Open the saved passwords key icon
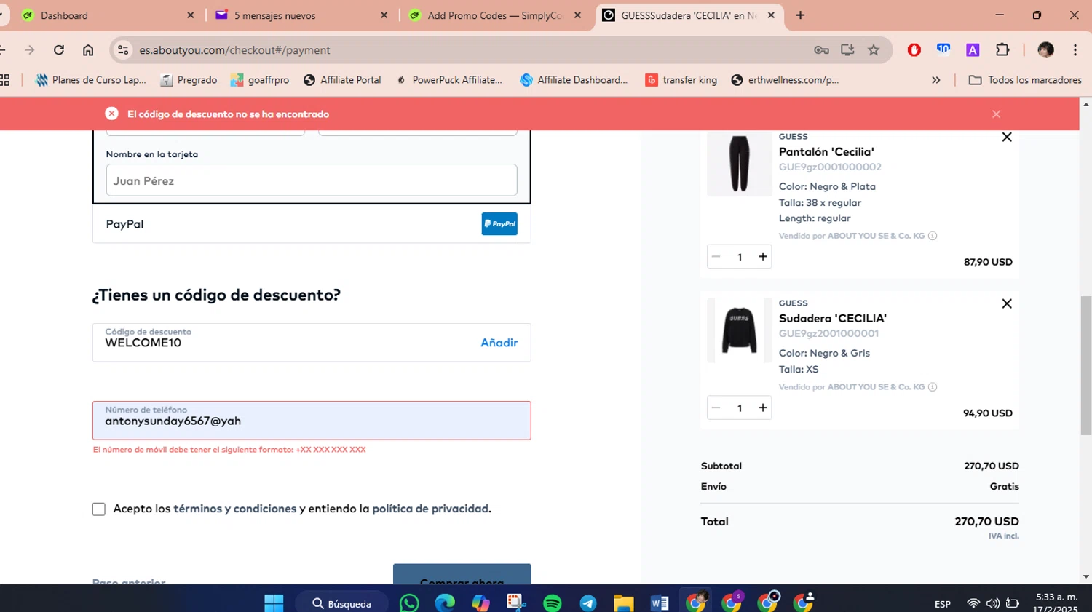 point(821,50)
